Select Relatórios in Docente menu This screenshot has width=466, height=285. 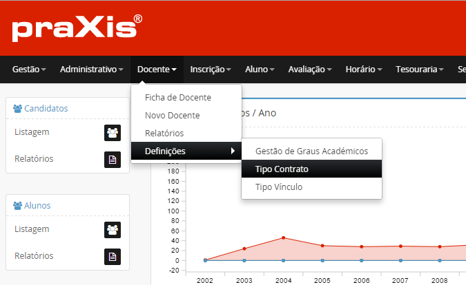(x=164, y=133)
